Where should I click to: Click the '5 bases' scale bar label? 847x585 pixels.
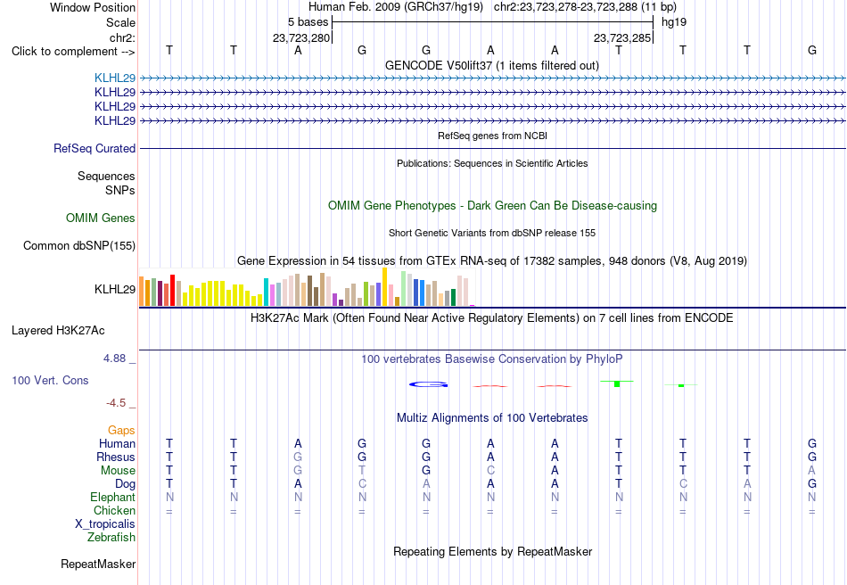click(x=308, y=22)
